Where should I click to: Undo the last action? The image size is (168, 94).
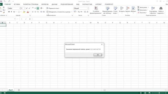tap(4, 1)
